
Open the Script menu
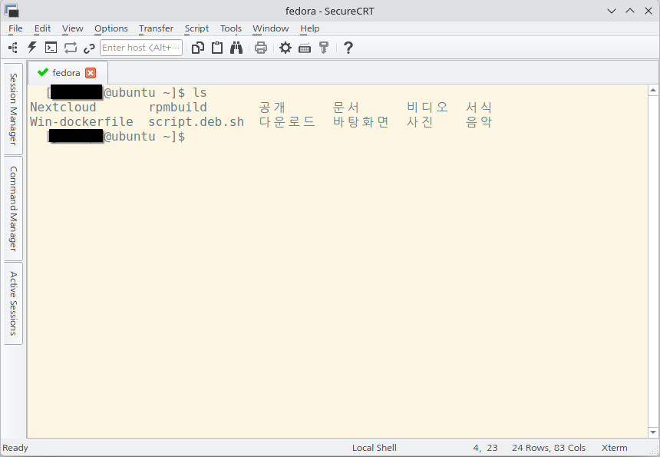[196, 28]
